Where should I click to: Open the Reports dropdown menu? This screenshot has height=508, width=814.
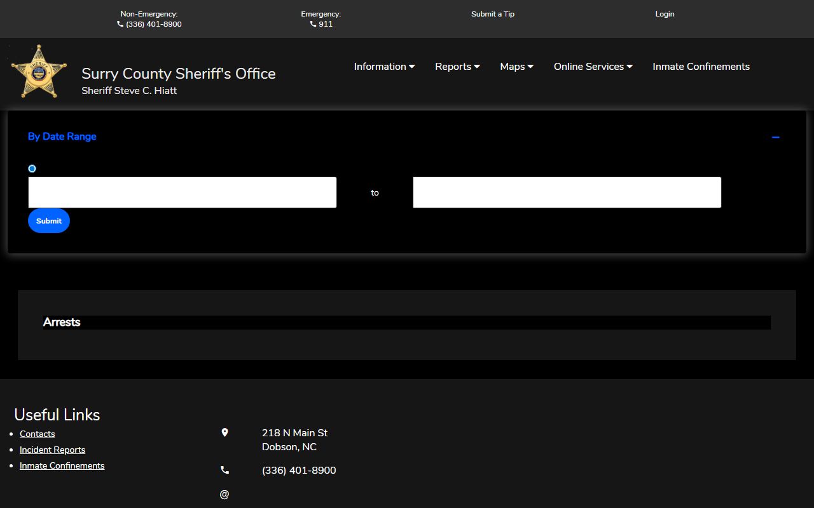457,67
